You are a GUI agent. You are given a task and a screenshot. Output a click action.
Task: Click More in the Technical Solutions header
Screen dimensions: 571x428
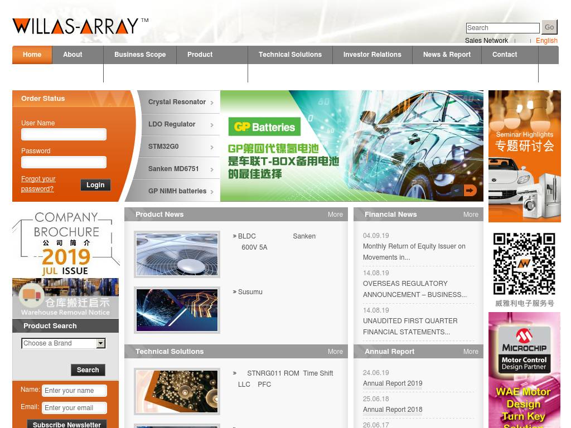click(335, 352)
